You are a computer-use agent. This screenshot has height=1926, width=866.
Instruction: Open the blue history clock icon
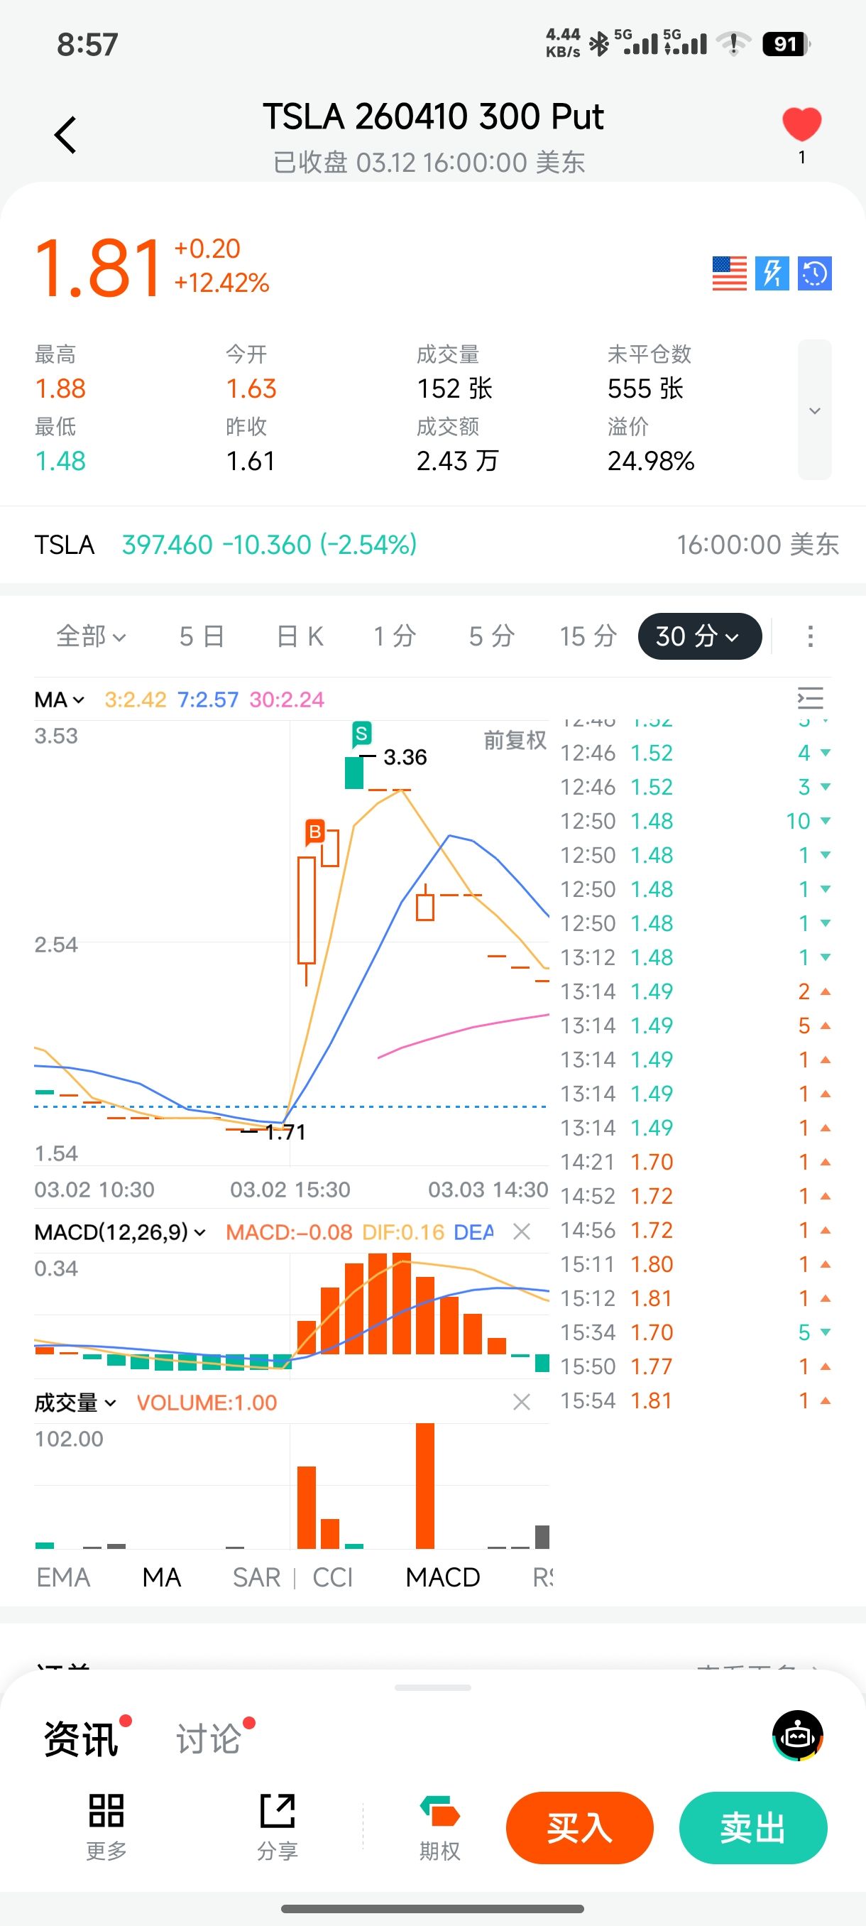[814, 273]
